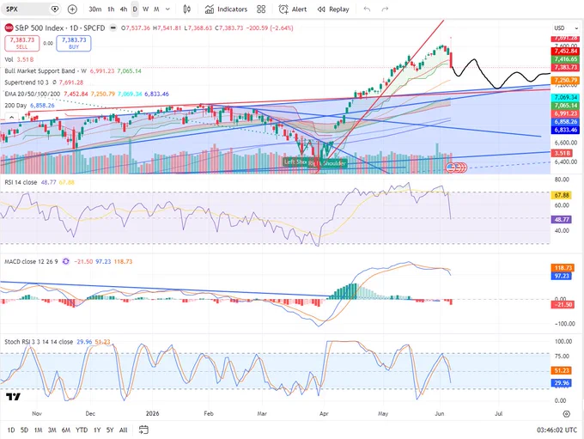The height and width of the screenshot is (439, 584).
Task: Click the -21.50 MACD histogram label
Action: pos(563,304)
